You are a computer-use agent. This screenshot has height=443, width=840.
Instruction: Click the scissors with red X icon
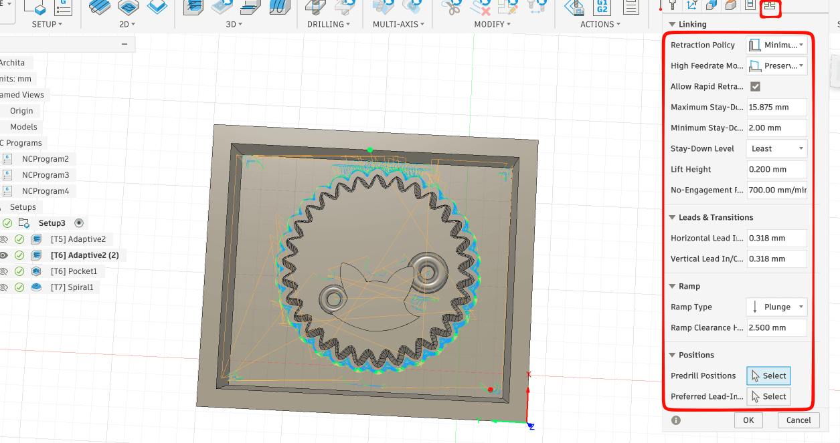[481, 7]
